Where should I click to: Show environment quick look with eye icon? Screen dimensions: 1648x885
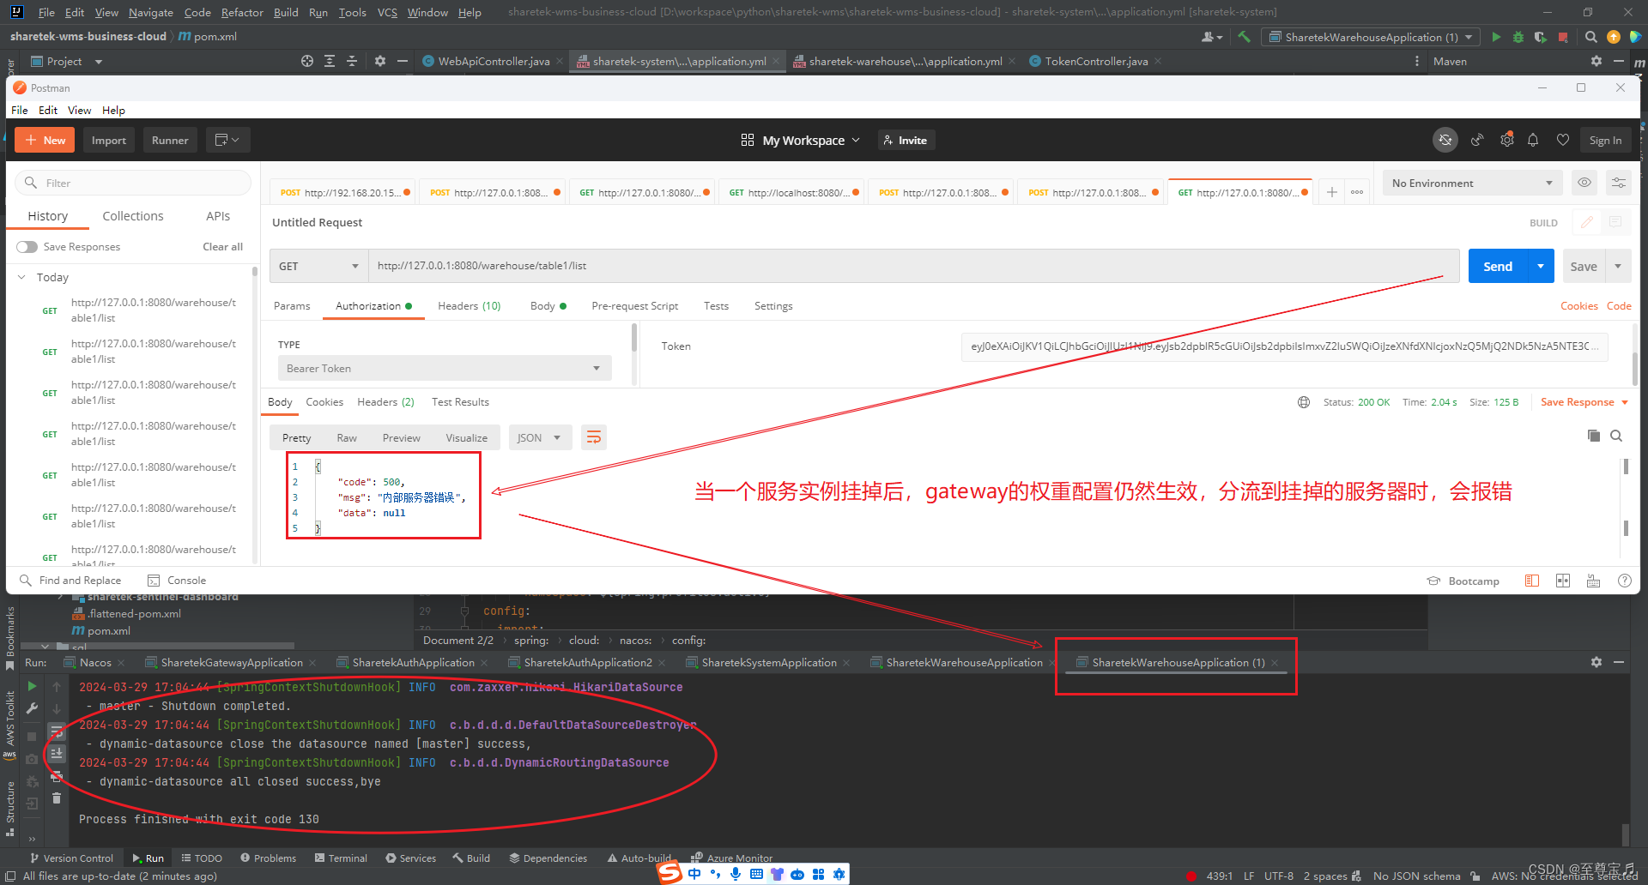coord(1584,183)
